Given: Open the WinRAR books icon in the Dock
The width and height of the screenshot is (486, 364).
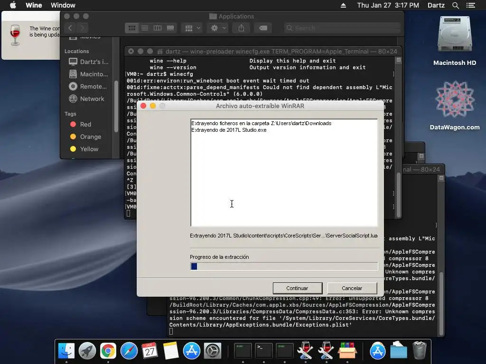Looking at the screenshot, I should pos(347,351).
